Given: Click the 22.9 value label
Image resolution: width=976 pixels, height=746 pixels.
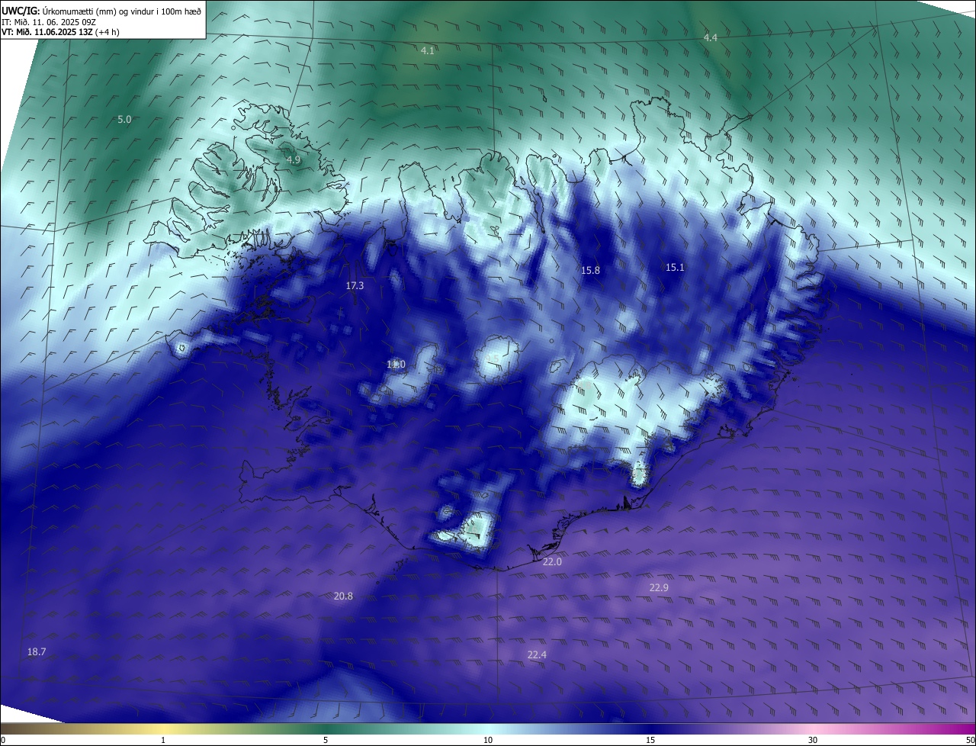Looking at the screenshot, I should [659, 587].
